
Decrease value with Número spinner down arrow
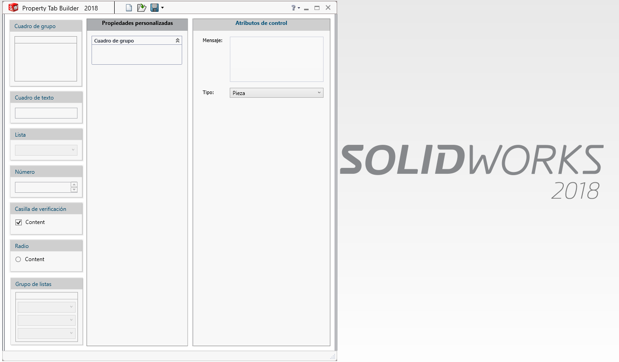[74, 190]
